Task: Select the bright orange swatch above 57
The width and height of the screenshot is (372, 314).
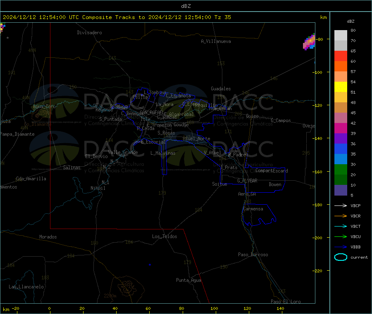Action: pos(341,66)
